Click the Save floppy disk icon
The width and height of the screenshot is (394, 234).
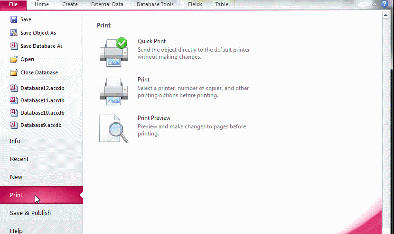pyautogui.click(x=14, y=19)
